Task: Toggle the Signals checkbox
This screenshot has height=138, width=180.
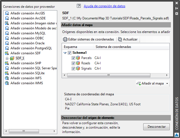Action: tap(73, 69)
